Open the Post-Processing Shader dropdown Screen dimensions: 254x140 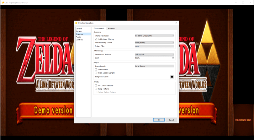(x=154, y=43)
